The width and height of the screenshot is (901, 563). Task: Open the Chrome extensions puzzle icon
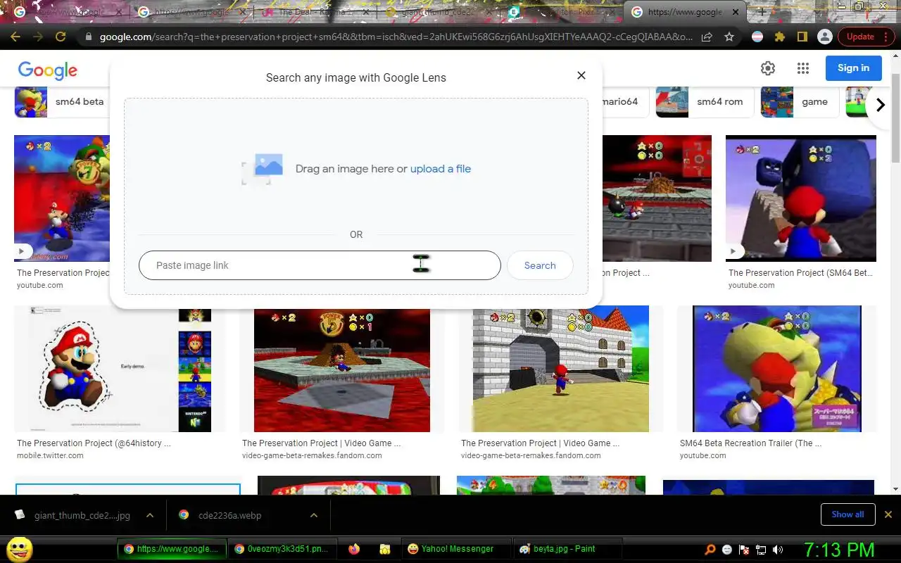coord(779,37)
